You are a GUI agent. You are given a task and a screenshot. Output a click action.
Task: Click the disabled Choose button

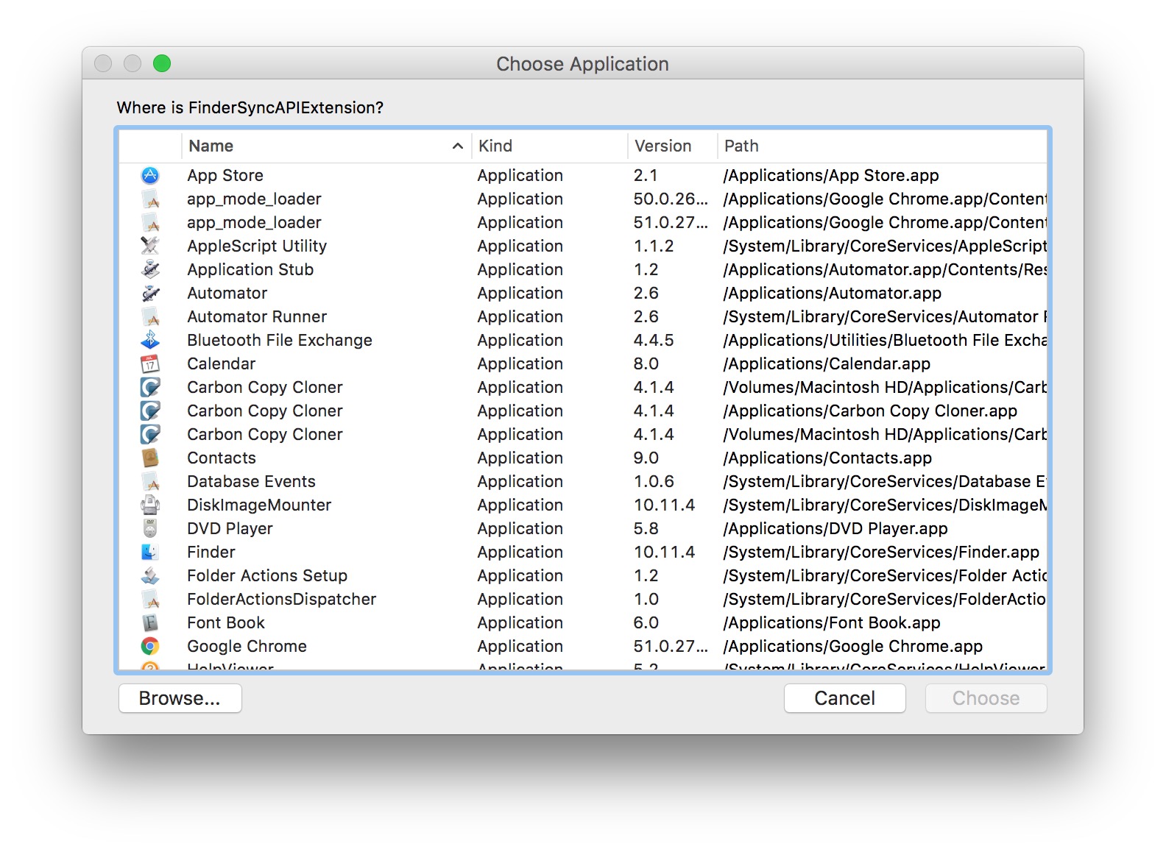click(x=986, y=698)
